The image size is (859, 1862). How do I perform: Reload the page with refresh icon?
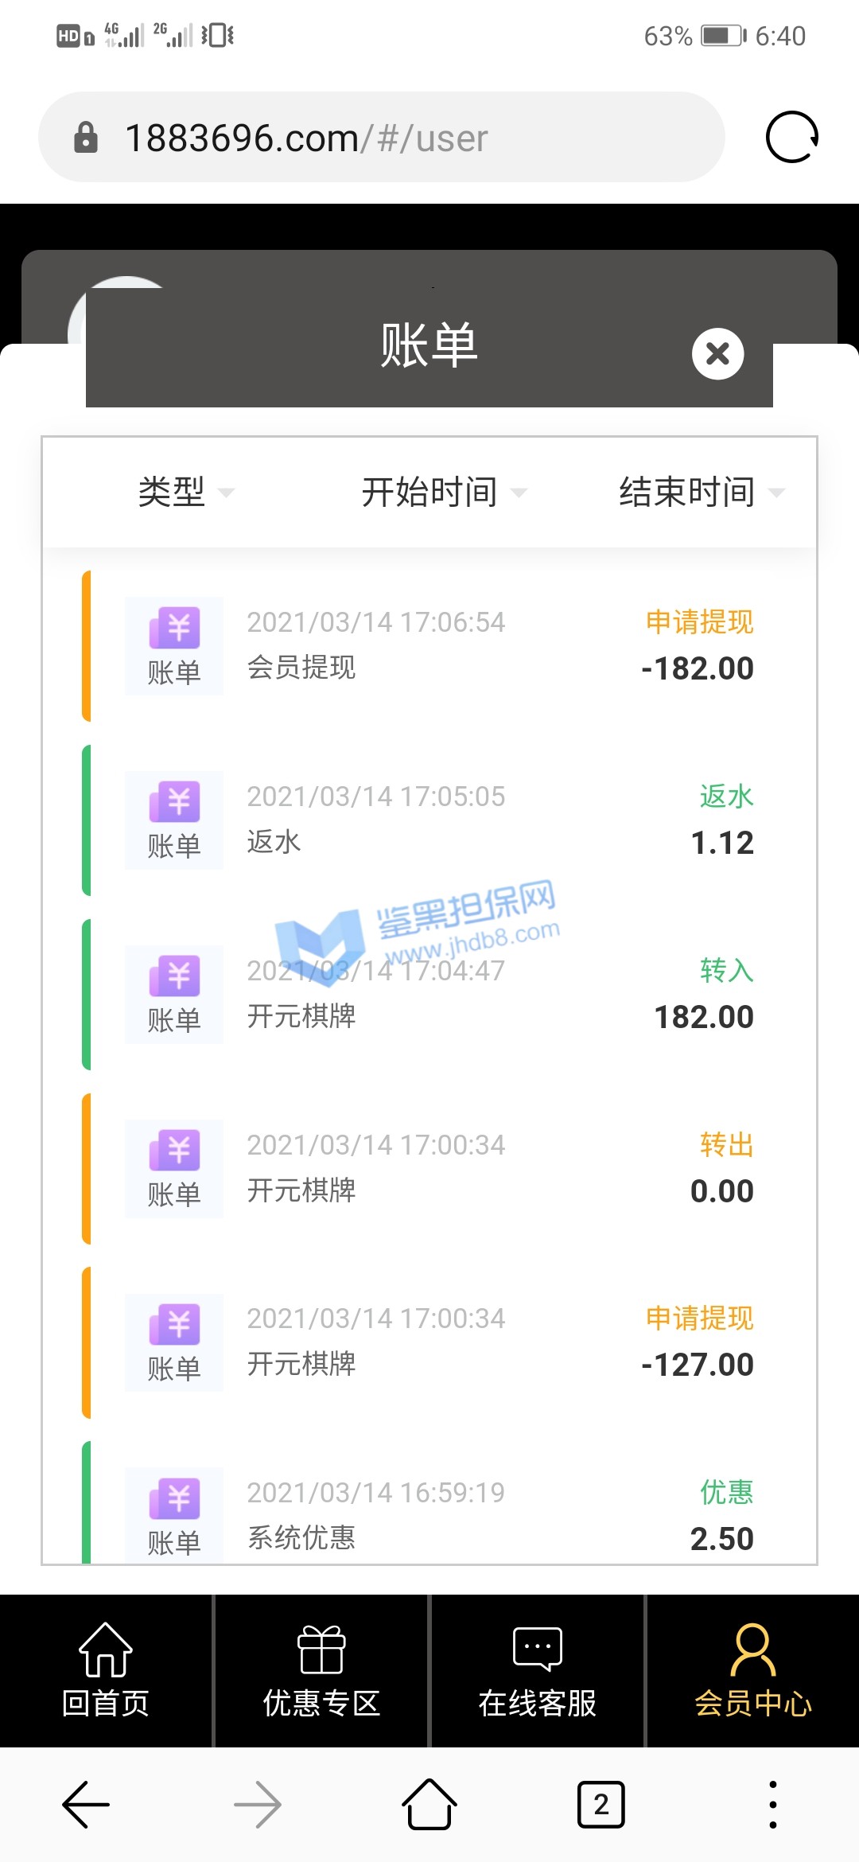(791, 137)
